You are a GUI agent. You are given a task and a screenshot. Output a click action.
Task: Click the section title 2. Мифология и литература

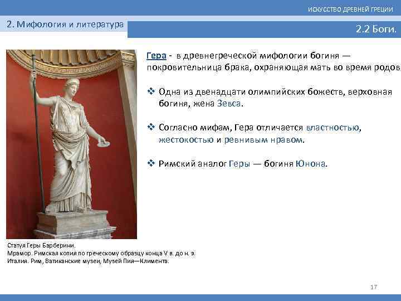[65, 25]
